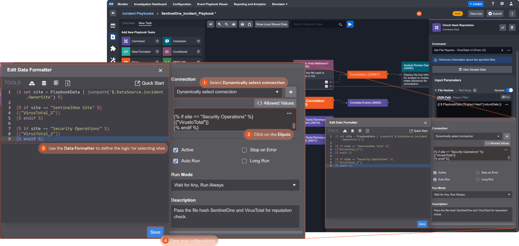Click the print playbook icon
The image size is (519, 246).
[242, 24]
